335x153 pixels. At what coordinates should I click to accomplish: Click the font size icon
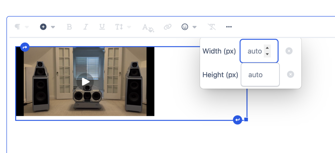119,27
